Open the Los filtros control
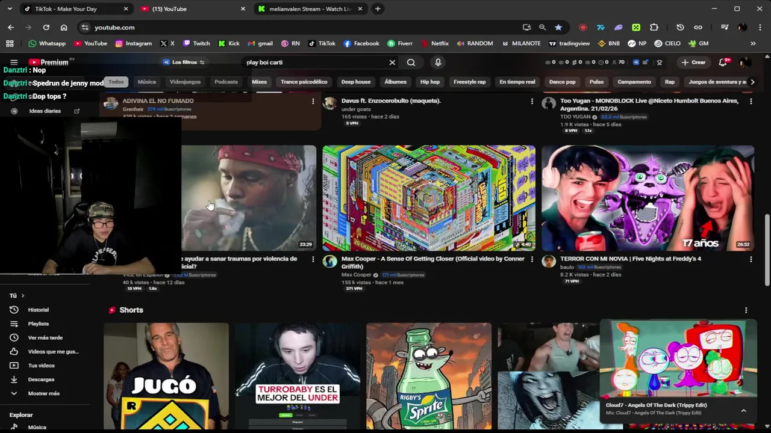The image size is (771, 433). 184,62
